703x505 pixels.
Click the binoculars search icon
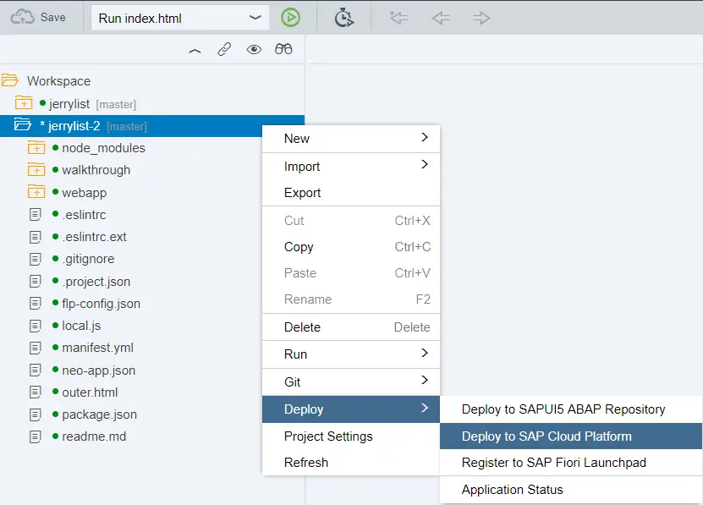click(x=283, y=49)
